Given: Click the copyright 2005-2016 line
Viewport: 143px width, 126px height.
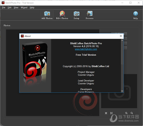Looking at the screenshot, I should pos(86,66).
